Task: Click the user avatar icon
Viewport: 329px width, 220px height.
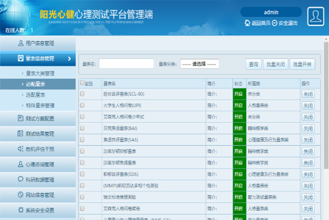Action: tap(315, 17)
